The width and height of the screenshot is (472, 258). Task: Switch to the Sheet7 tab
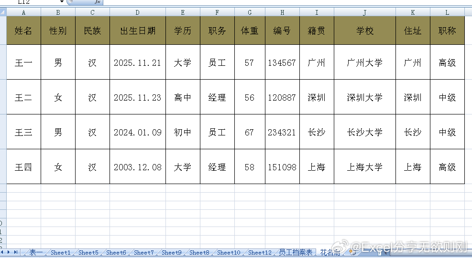click(143, 253)
